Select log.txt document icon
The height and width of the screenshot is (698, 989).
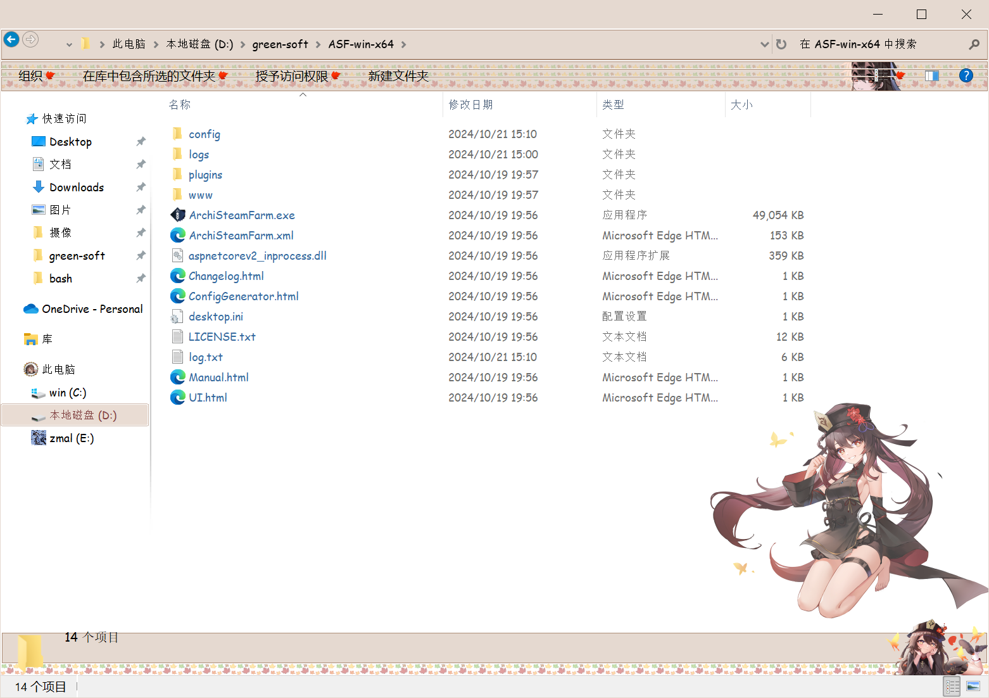click(177, 357)
